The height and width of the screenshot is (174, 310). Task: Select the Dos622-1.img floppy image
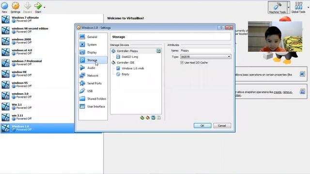[x=130, y=57]
